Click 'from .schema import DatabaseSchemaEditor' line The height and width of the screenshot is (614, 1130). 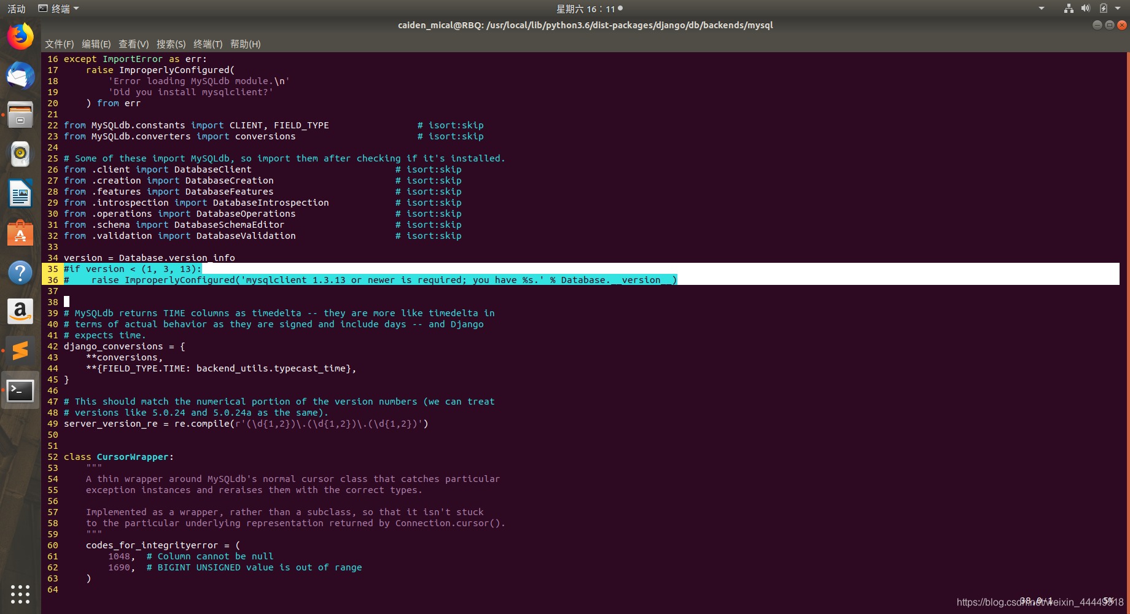tap(174, 225)
